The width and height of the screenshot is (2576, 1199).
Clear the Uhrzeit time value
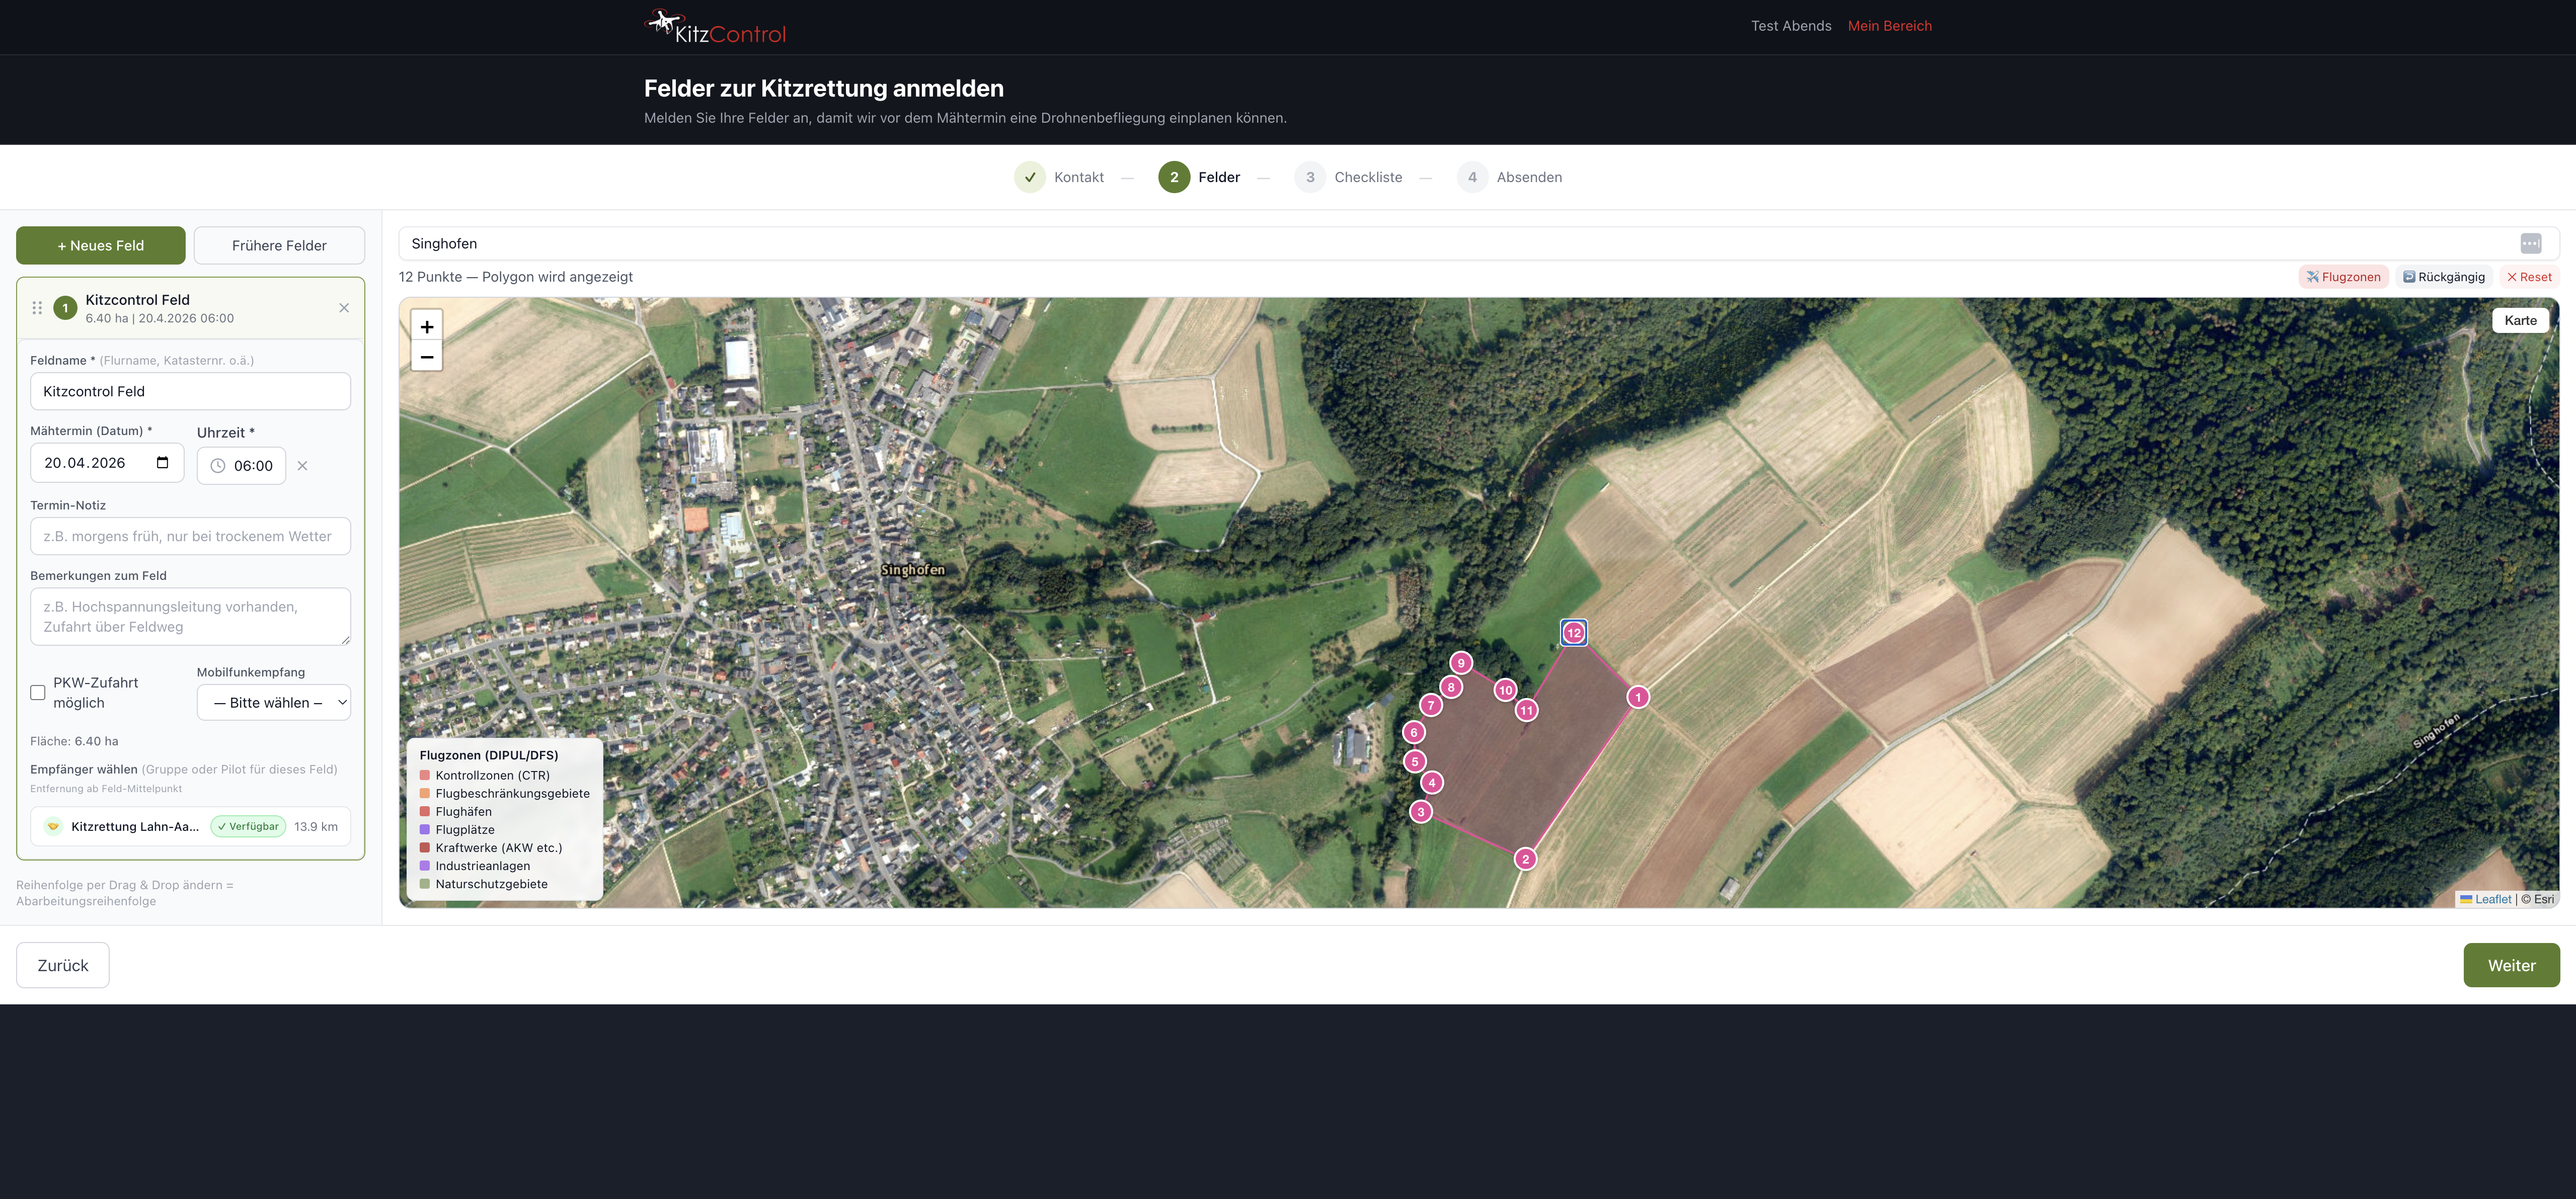pyautogui.click(x=302, y=466)
